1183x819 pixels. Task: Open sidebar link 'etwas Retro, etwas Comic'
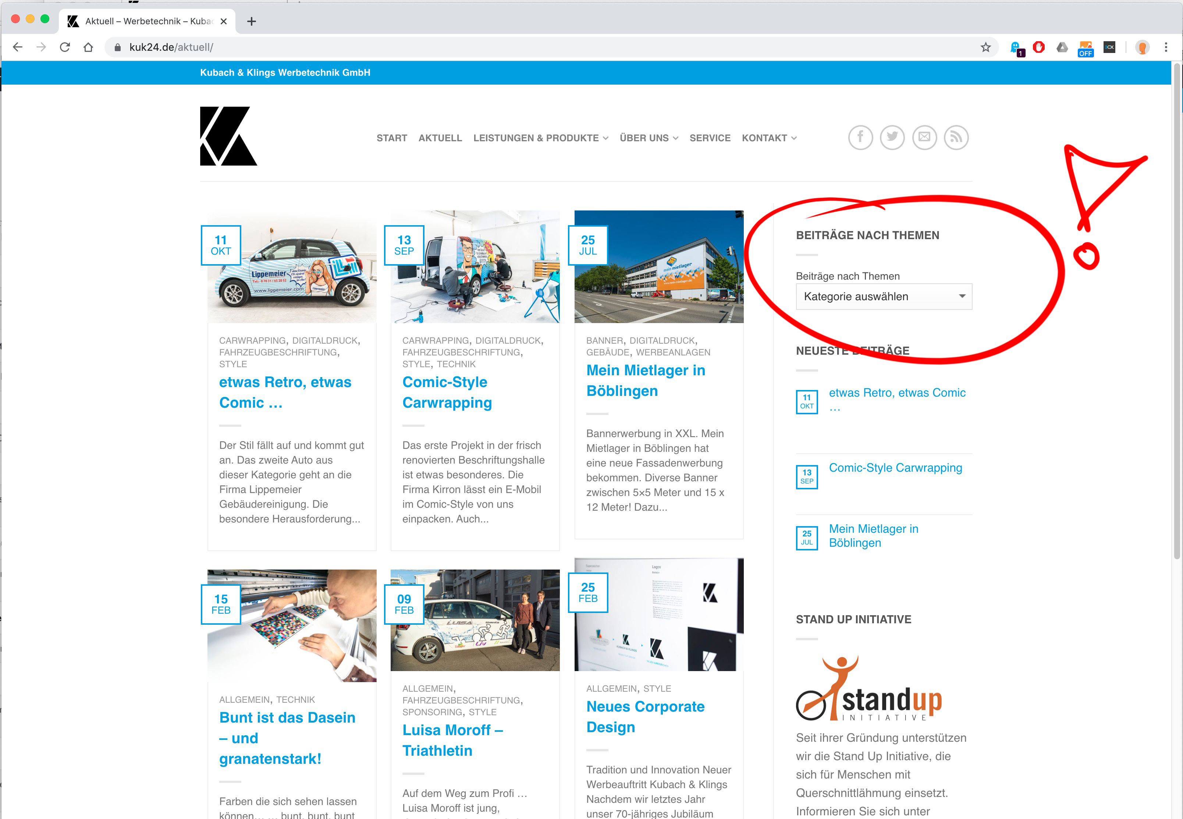pos(897,400)
